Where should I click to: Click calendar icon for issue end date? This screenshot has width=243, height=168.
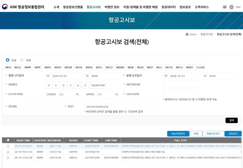pyautogui.click(x=166, y=76)
